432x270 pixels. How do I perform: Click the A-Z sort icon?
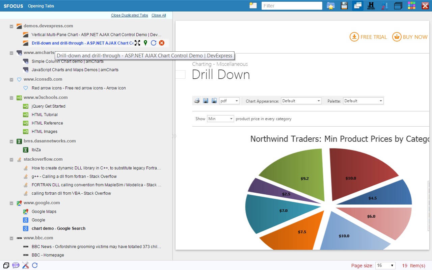tap(384, 6)
